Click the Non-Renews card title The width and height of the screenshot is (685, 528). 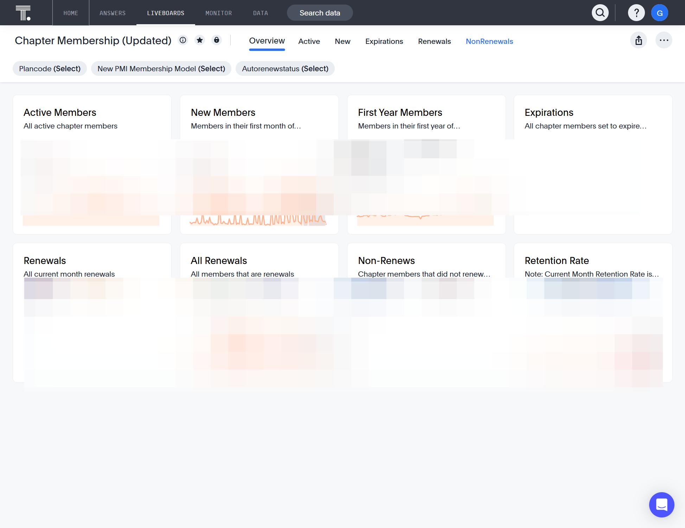click(386, 260)
